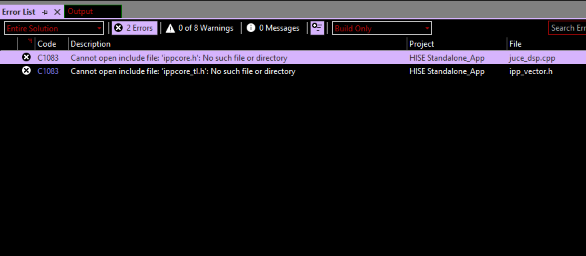Toggle the build IntelliSense filter icon
Viewport: 586px width, 256px height.
(x=317, y=28)
